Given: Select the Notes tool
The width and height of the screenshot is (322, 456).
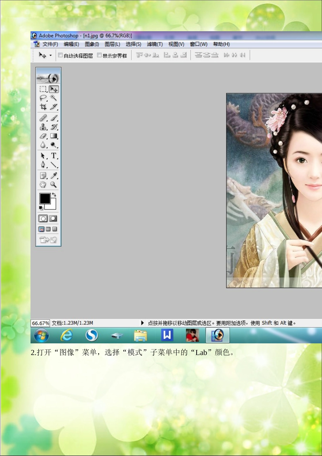Looking at the screenshot, I should pos(43,176).
